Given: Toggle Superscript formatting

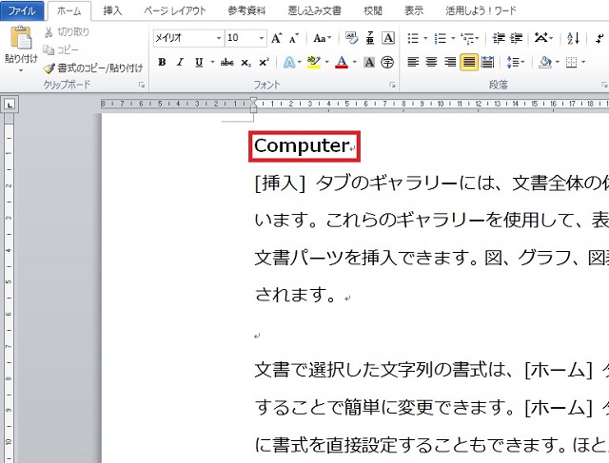Looking at the screenshot, I should pyautogui.click(x=265, y=62).
